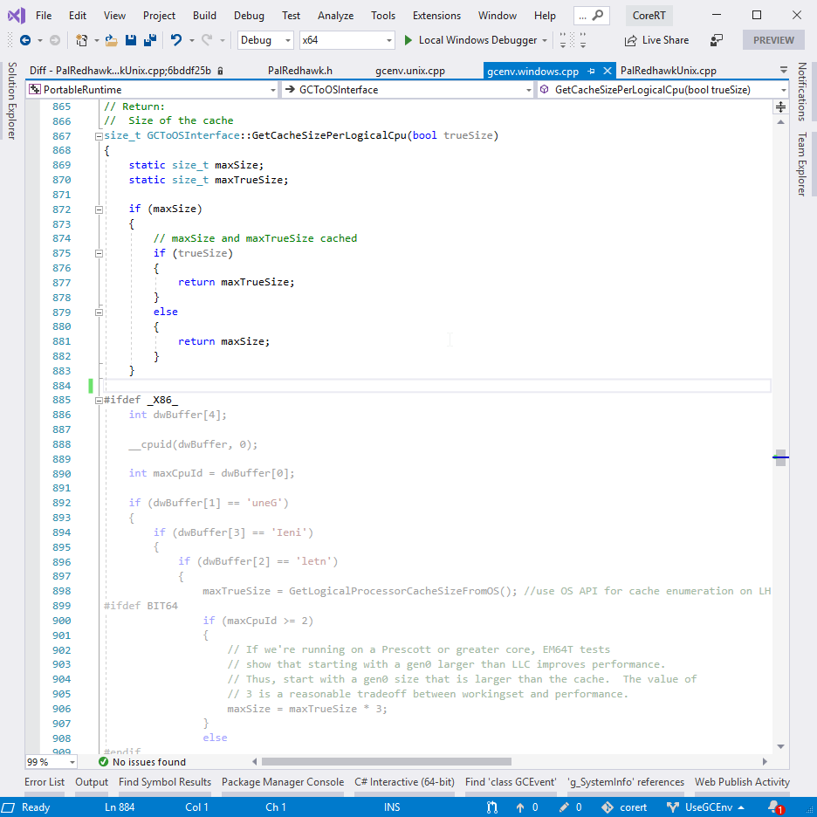Expand the PortableRuntime scope dropdown
The width and height of the screenshot is (817, 817).
(271, 89)
